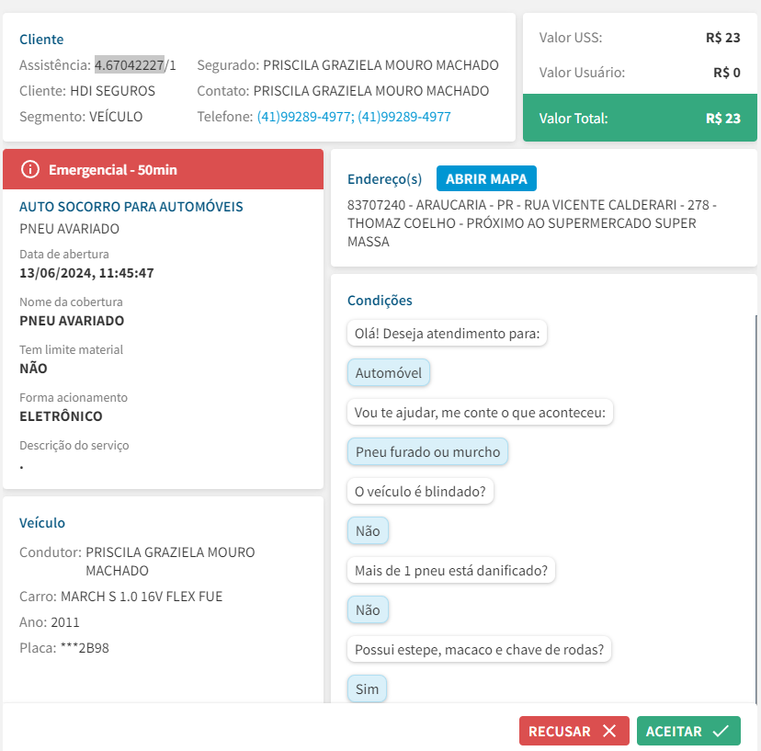Select the highlighted Assistência number
Viewport: 761px width, 751px height.
click(x=130, y=65)
